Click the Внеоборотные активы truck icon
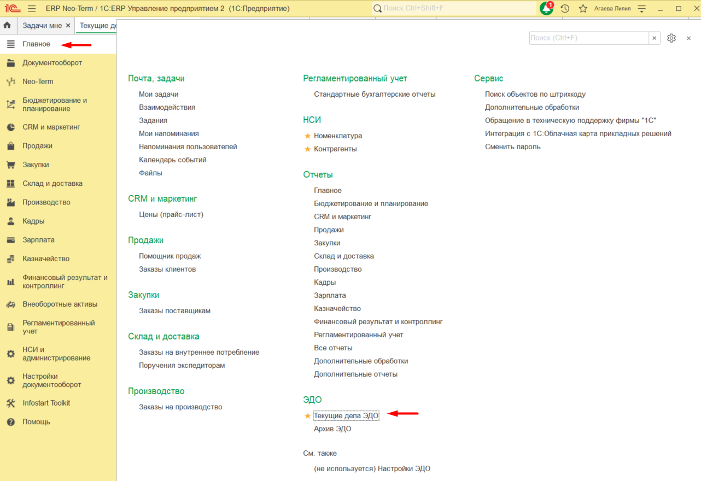701x481 pixels. 10,304
